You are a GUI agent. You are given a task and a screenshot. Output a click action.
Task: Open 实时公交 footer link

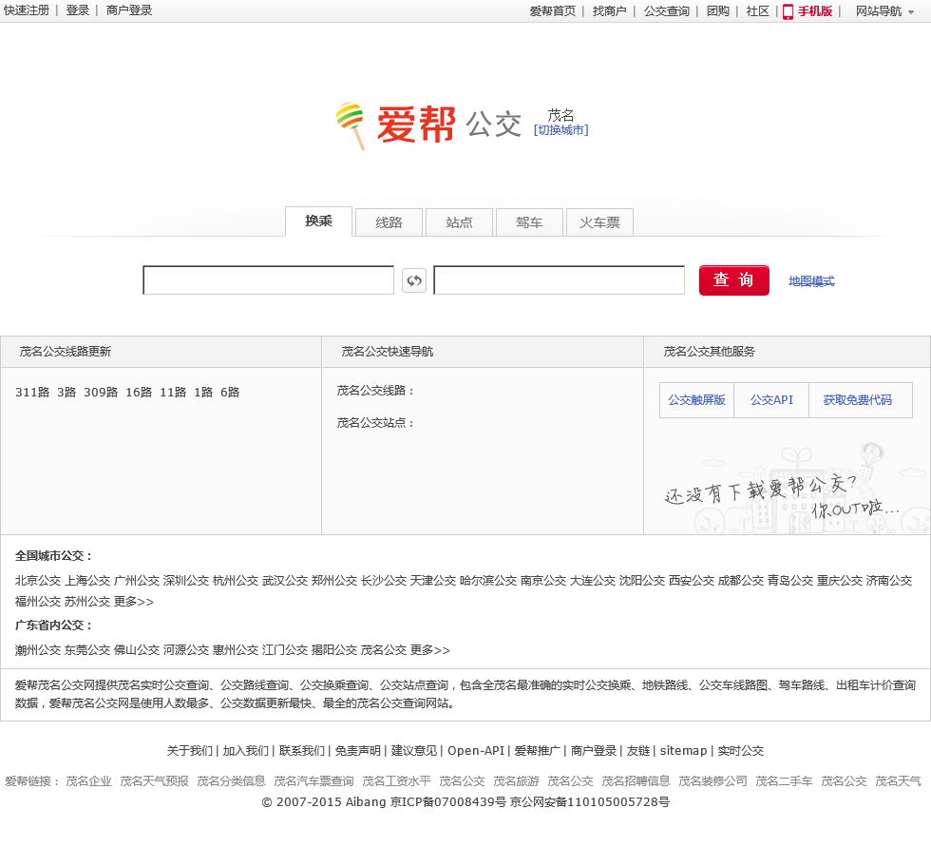point(740,751)
